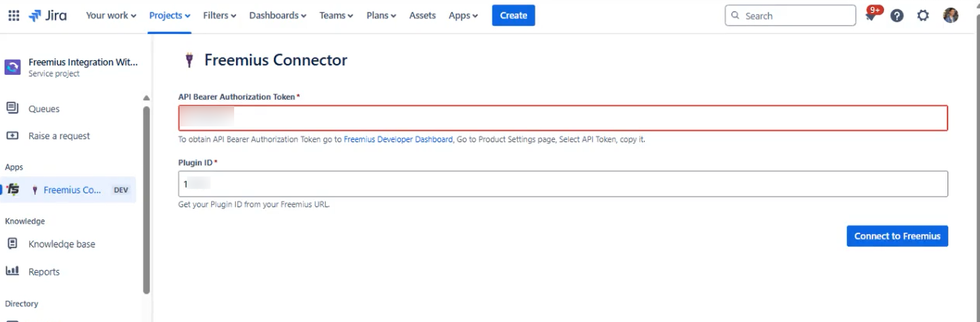Open Raise a request in sidebar
Screen dimensions: 980x322
(x=59, y=136)
